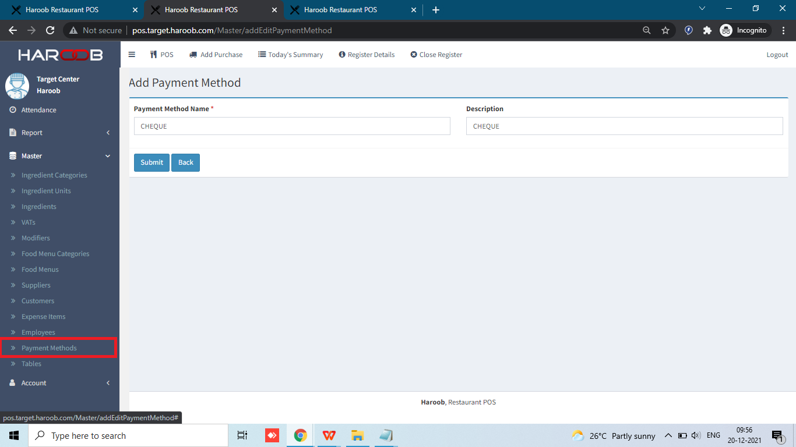This screenshot has width=796, height=447.
Task: Click the Haroob logo
Action: (x=60, y=55)
